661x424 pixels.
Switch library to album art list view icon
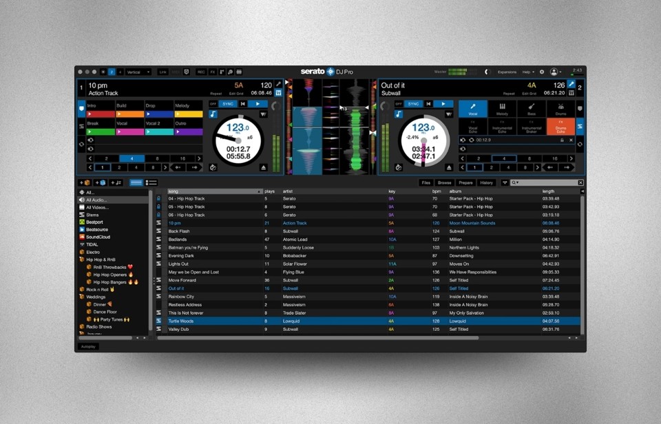point(151,182)
